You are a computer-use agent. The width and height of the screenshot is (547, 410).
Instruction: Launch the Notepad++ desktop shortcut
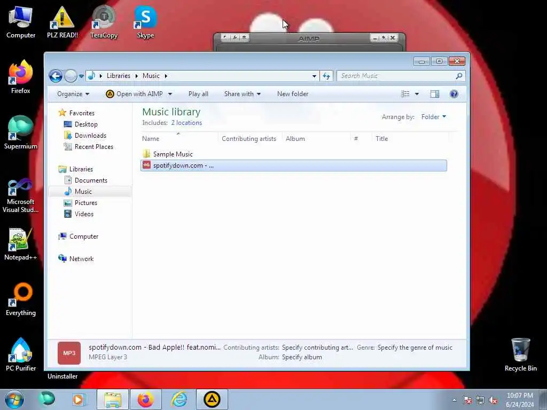pos(21,244)
